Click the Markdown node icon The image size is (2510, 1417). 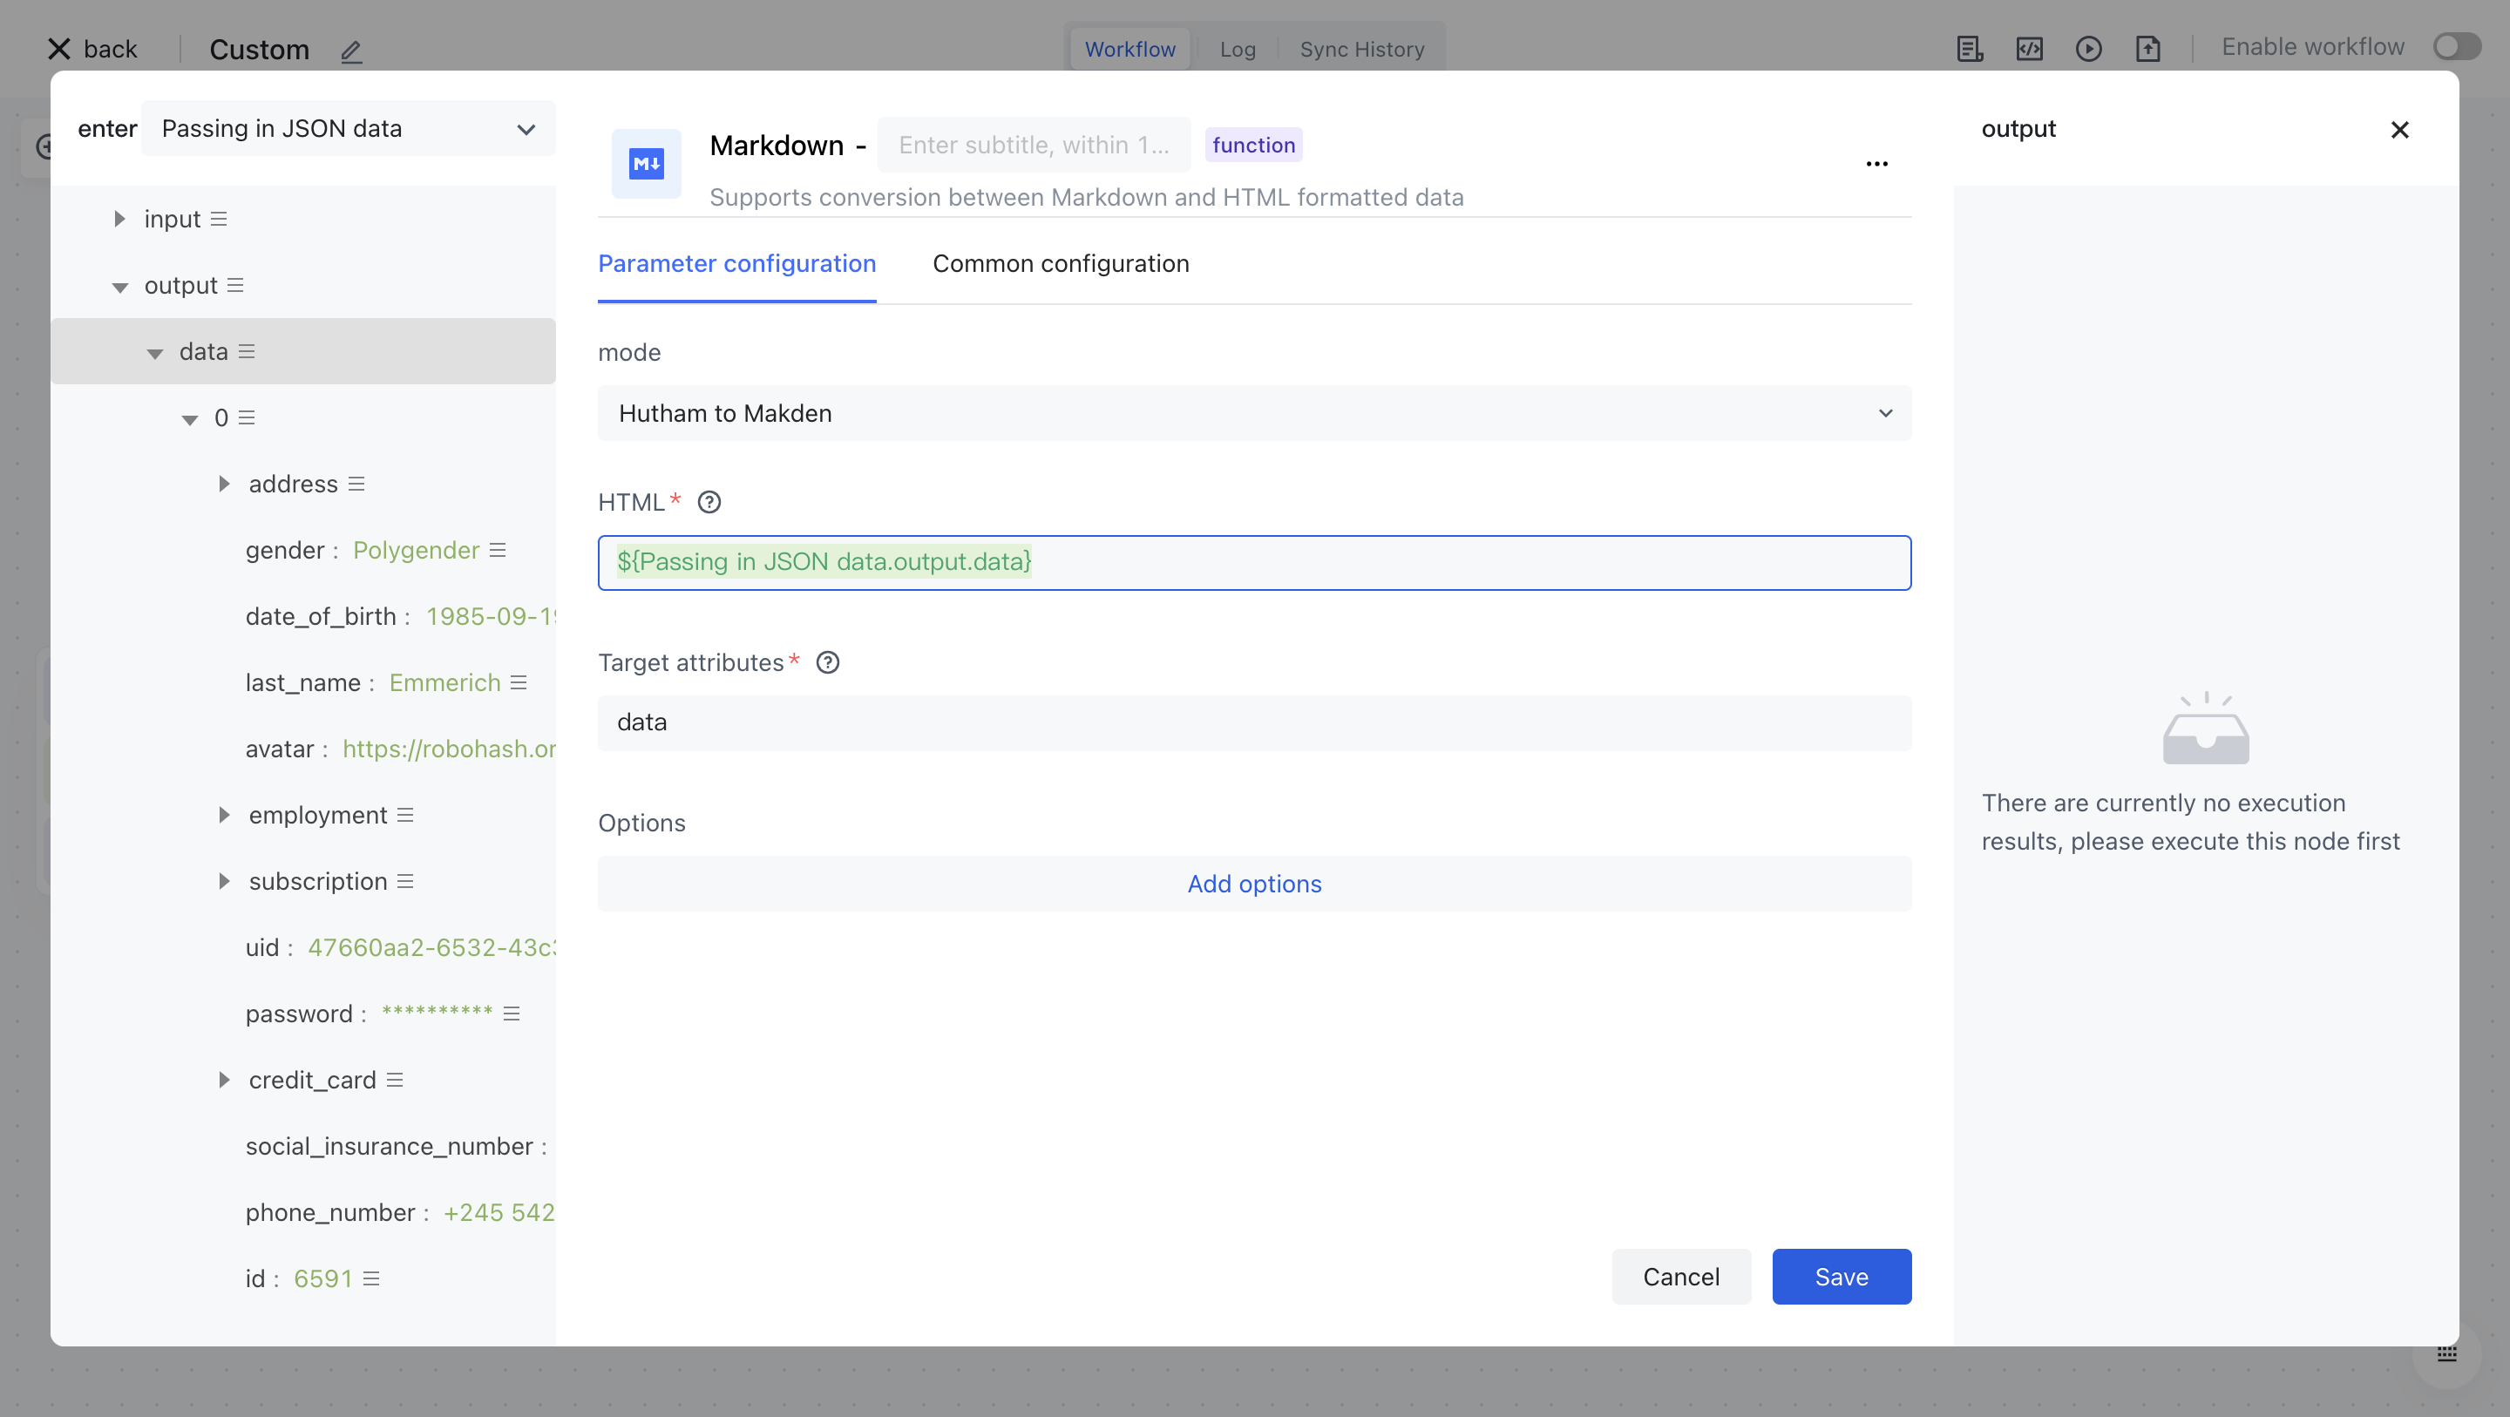pyautogui.click(x=646, y=164)
